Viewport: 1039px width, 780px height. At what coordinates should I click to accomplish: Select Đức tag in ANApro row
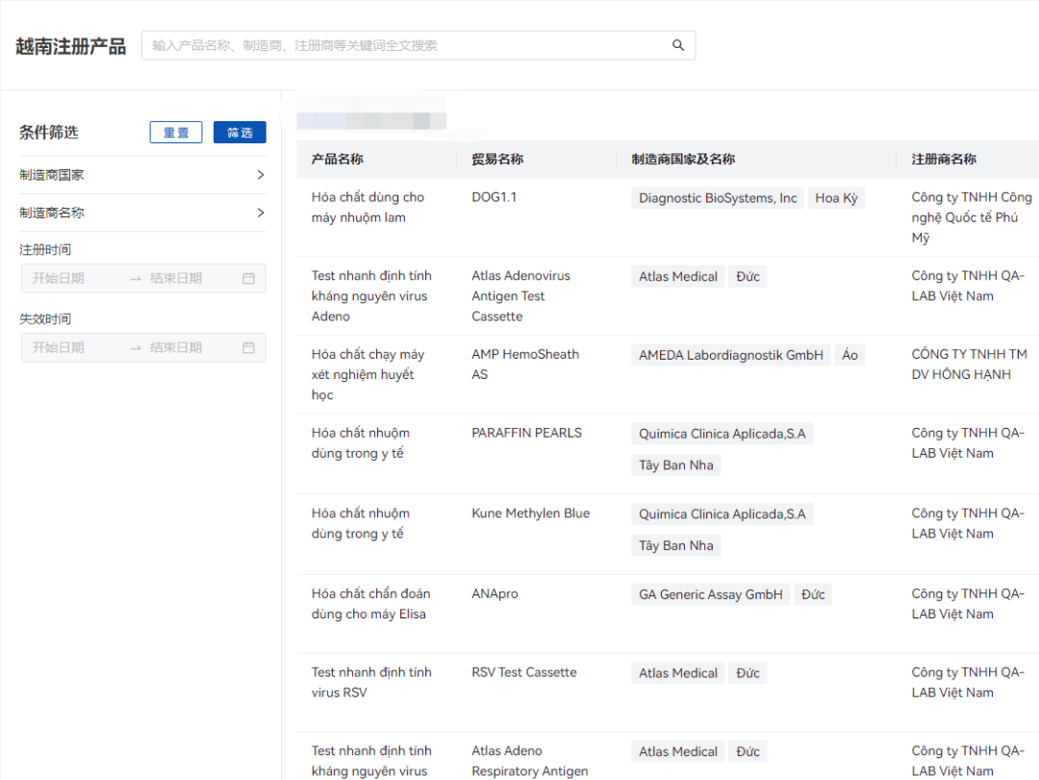point(813,594)
